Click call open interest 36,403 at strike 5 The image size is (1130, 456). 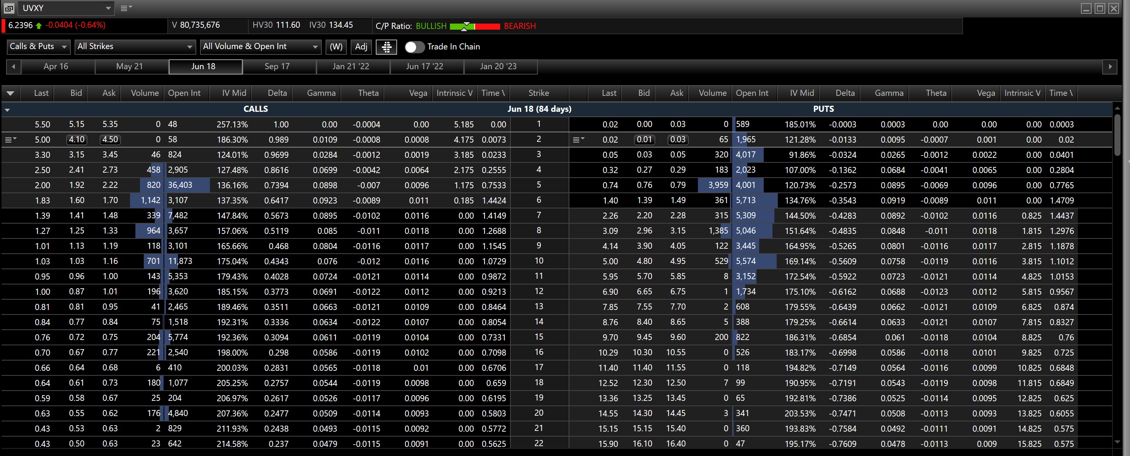tap(180, 185)
